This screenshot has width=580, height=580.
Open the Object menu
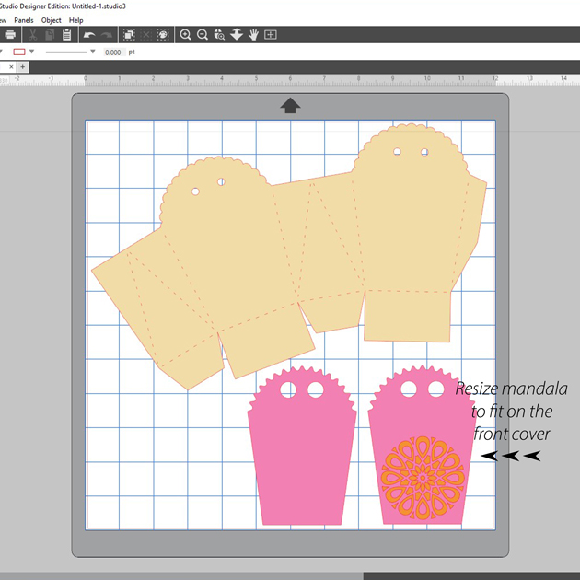52,20
